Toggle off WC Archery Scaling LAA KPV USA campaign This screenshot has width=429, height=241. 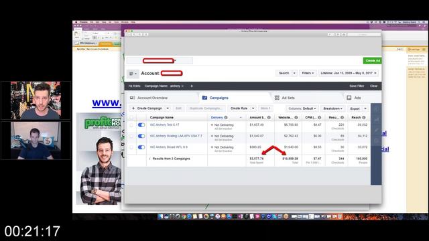(141, 136)
